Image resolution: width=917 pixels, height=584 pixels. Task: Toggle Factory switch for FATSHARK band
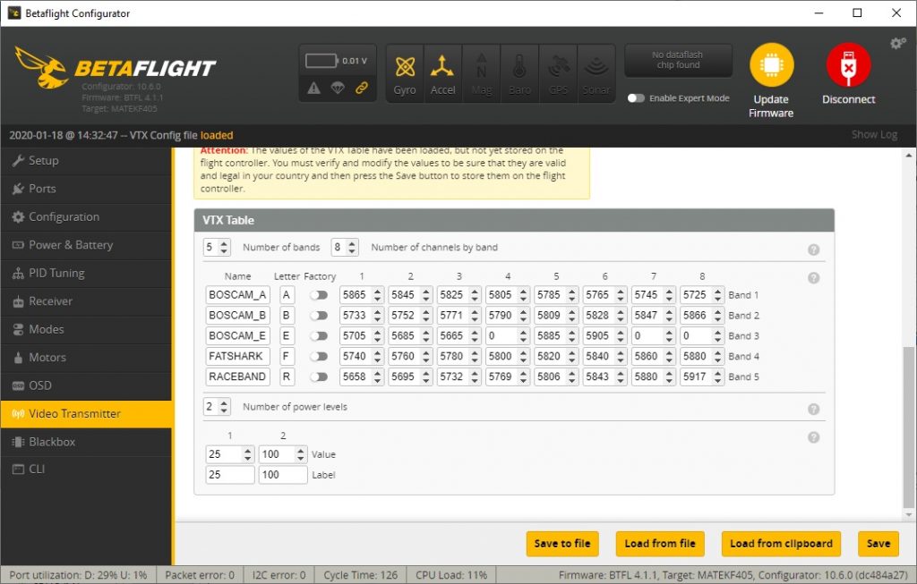click(x=319, y=356)
